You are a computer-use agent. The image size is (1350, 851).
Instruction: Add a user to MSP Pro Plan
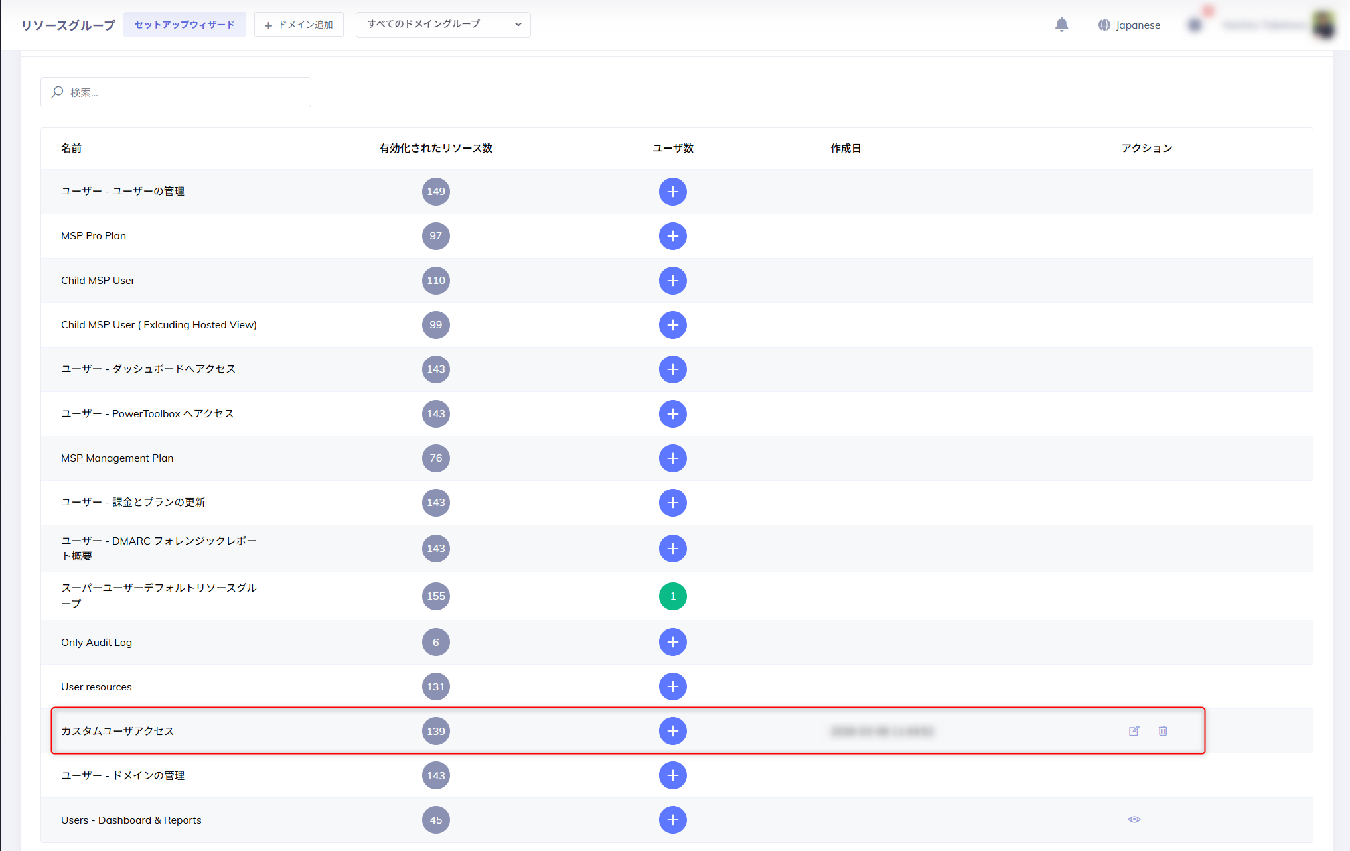tap(672, 236)
